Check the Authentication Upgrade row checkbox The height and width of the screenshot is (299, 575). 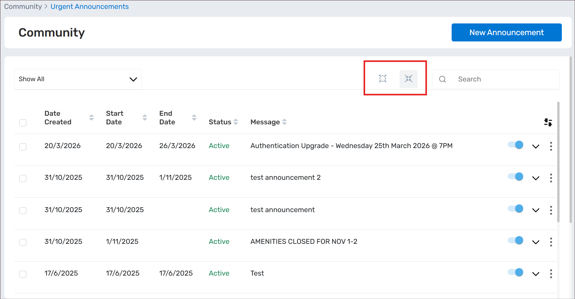pyautogui.click(x=23, y=147)
